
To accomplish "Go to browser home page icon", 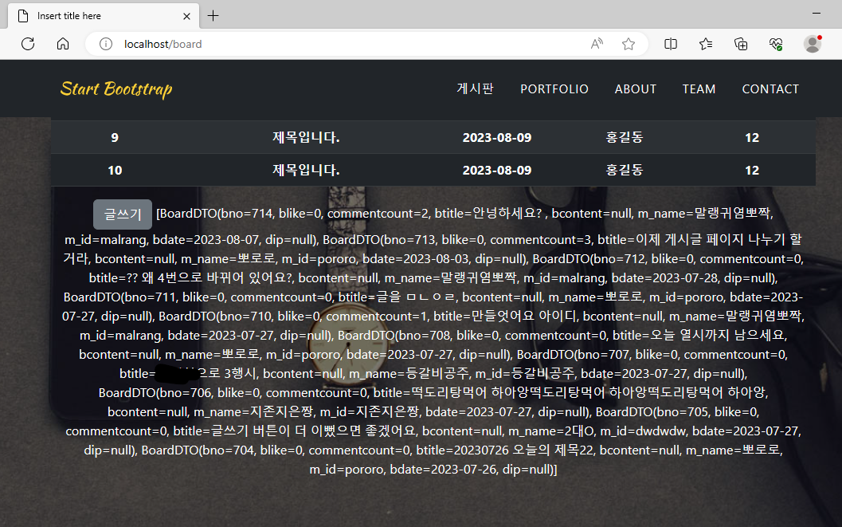I will coord(63,44).
